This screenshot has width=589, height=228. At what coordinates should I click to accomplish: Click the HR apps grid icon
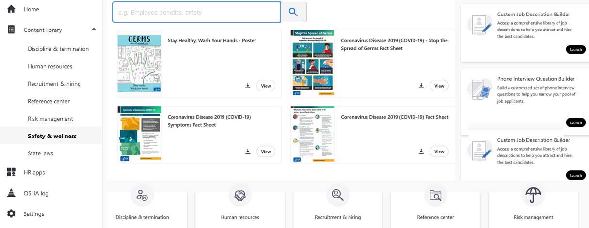pos(11,172)
